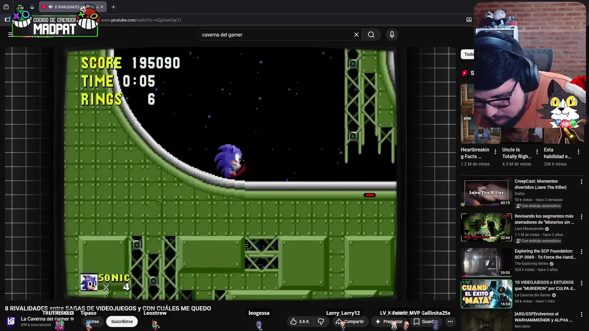Open the SCP-3069 video thumbnail
The height and width of the screenshot is (331, 589).
click(x=486, y=262)
